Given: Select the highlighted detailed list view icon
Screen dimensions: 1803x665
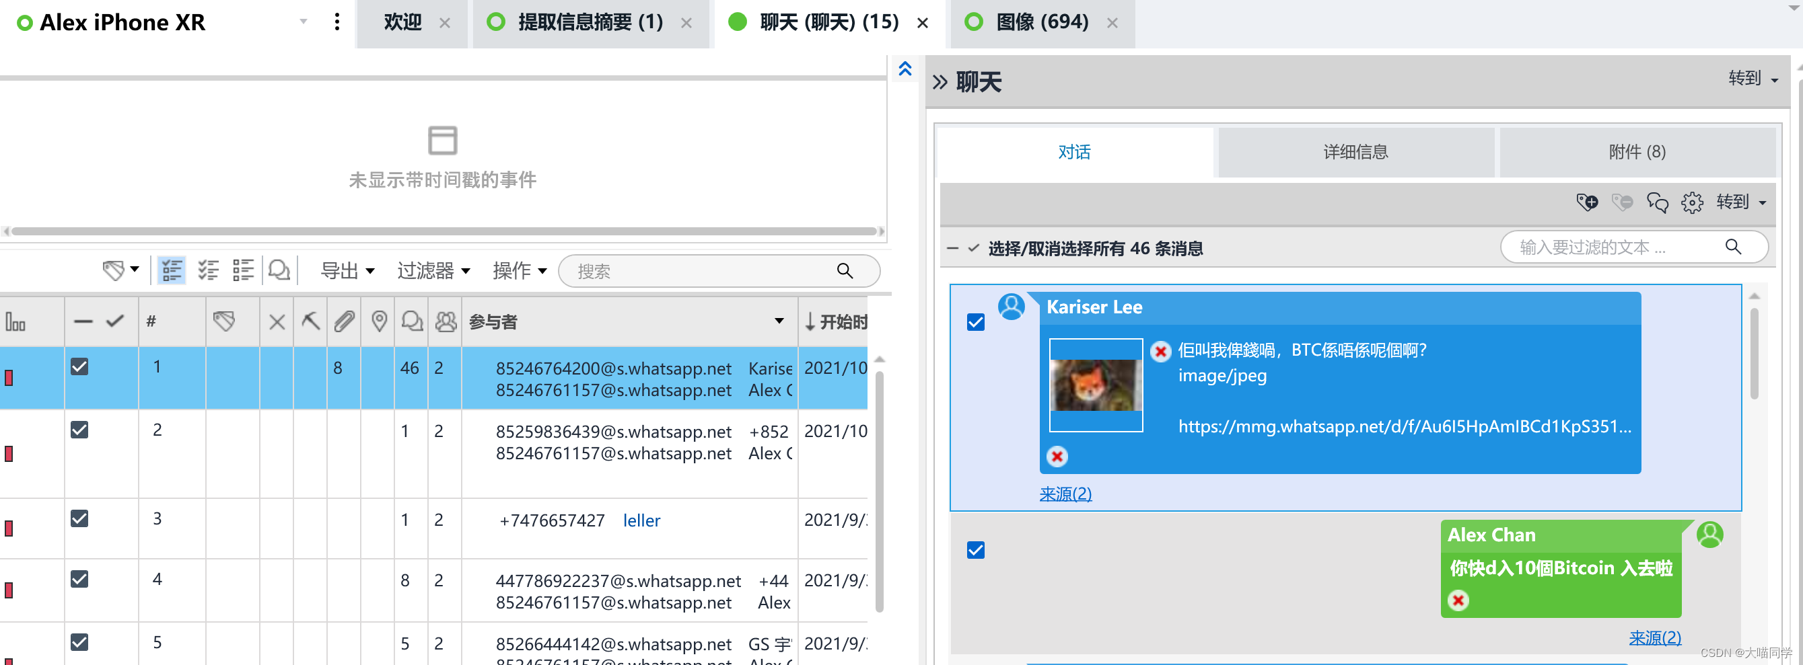Looking at the screenshot, I should (x=172, y=270).
